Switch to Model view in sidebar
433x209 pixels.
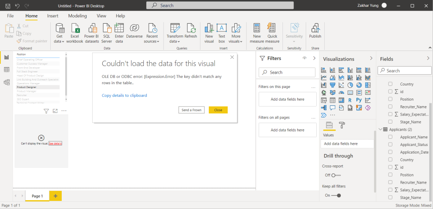[7, 82]
